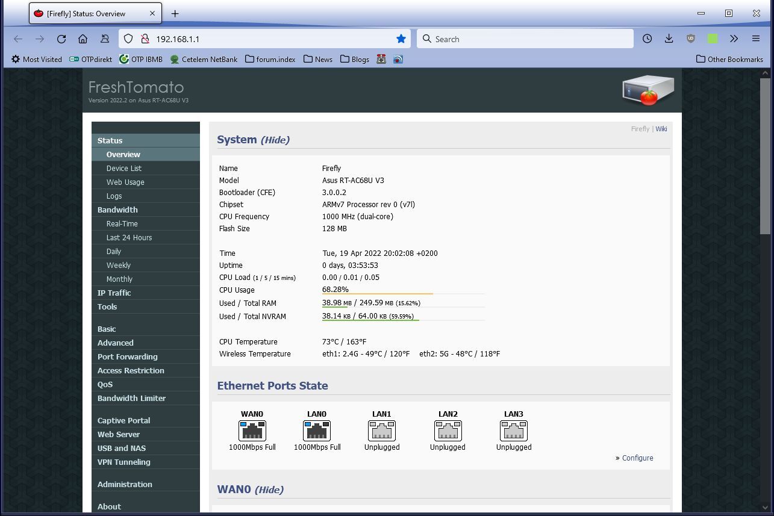Collapse WAN0 section via Hide link
Viewport: 774px width, 516px height.
pos(269,490)
